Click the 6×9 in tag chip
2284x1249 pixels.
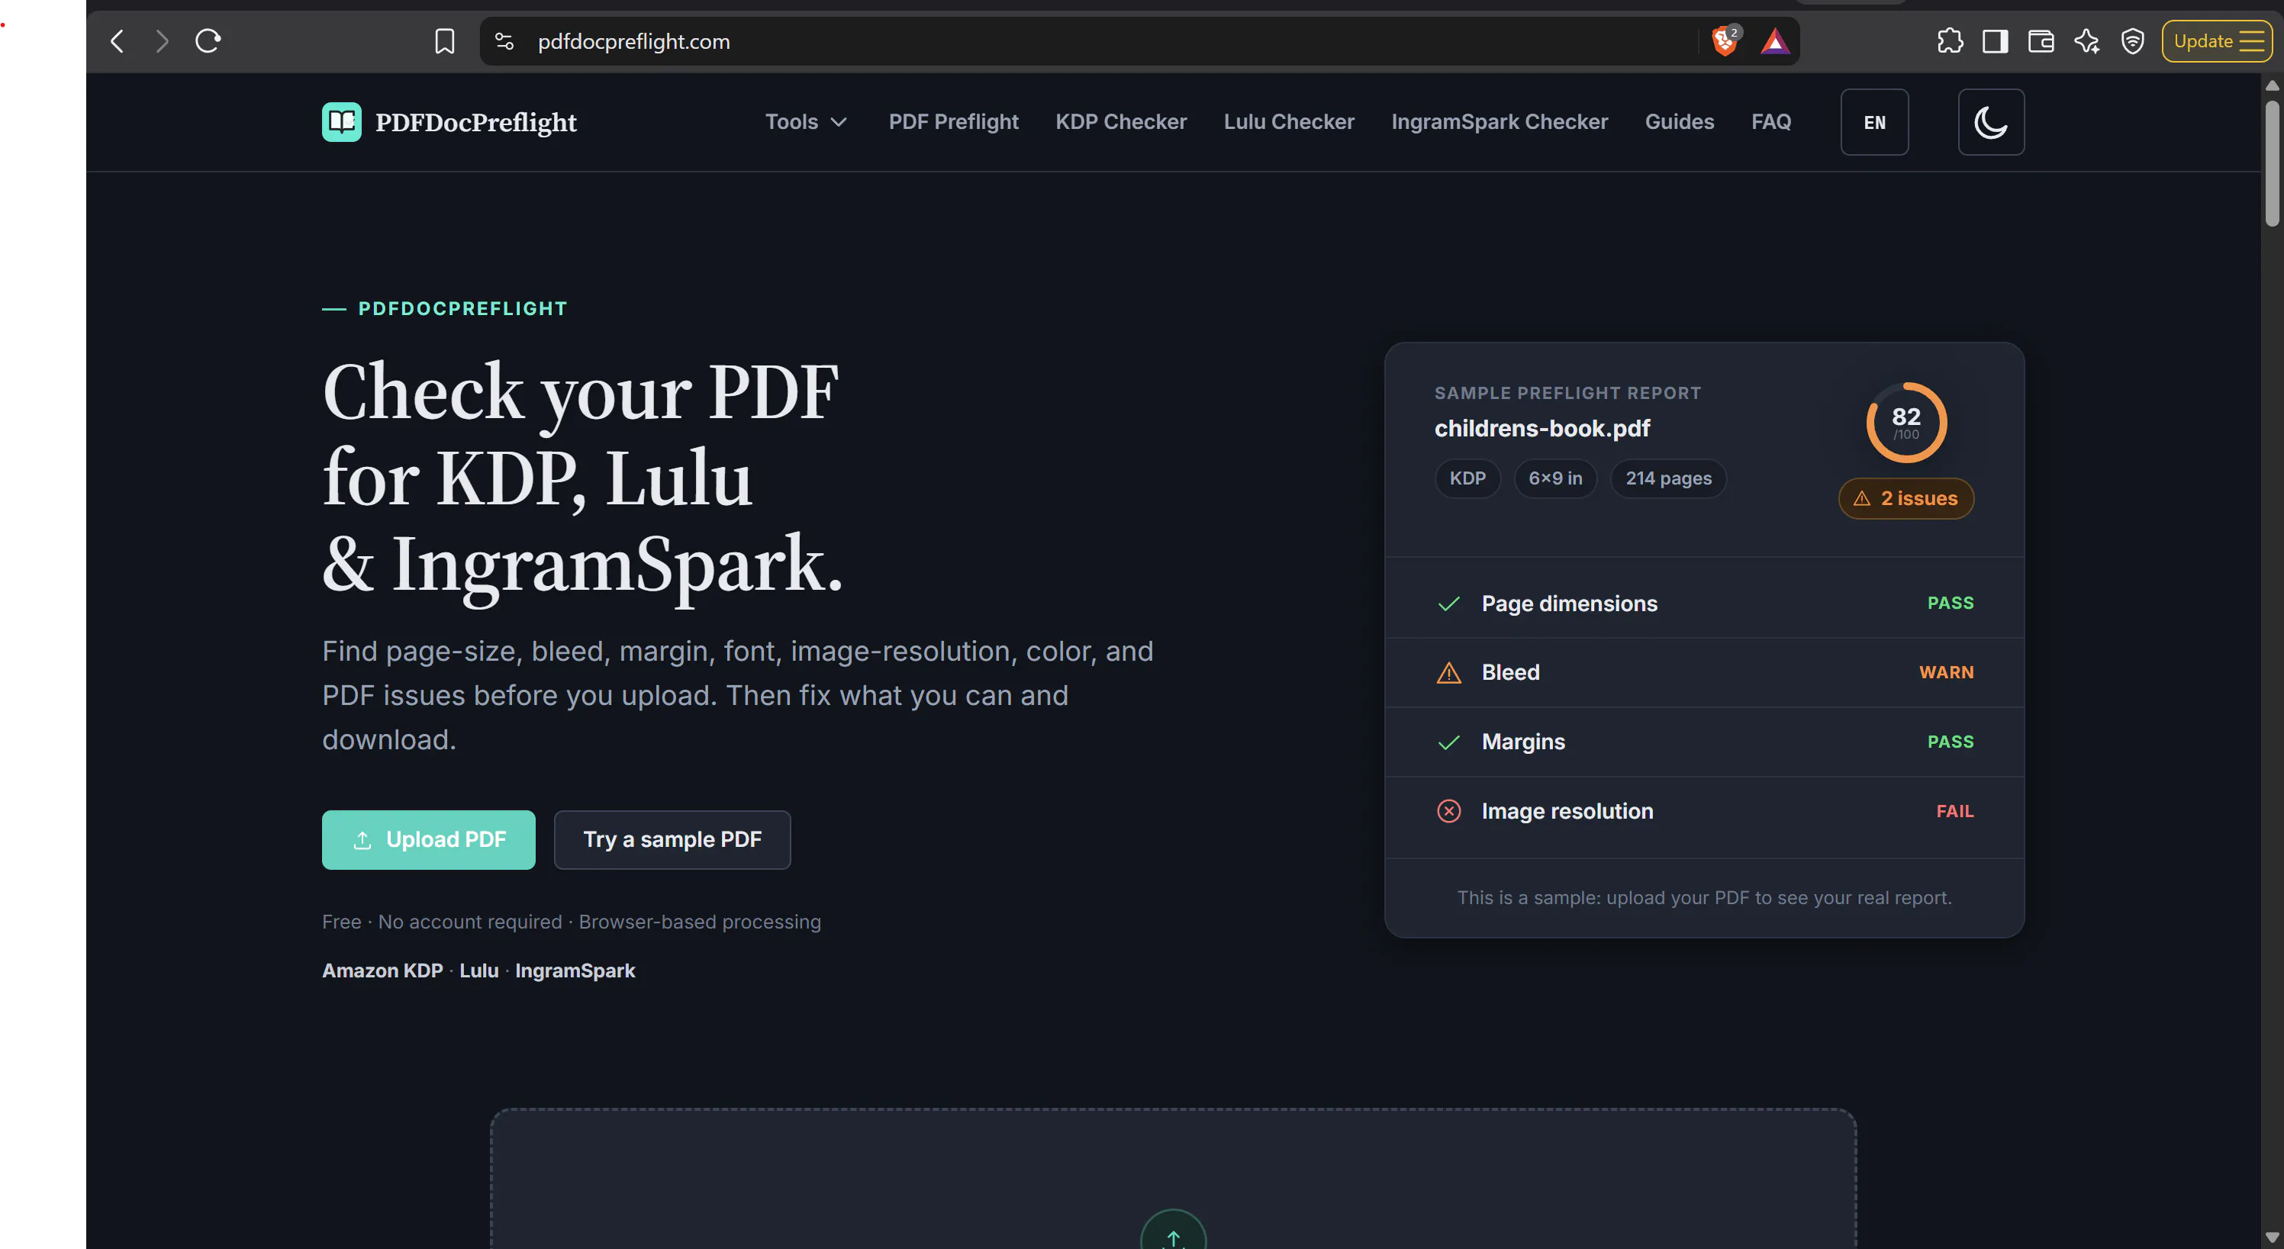click(x=1555, y=478)
